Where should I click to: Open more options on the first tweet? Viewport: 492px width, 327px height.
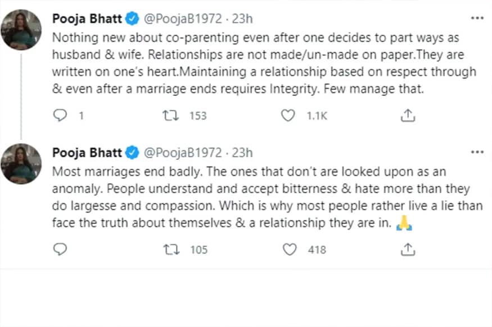click(477, 19)
